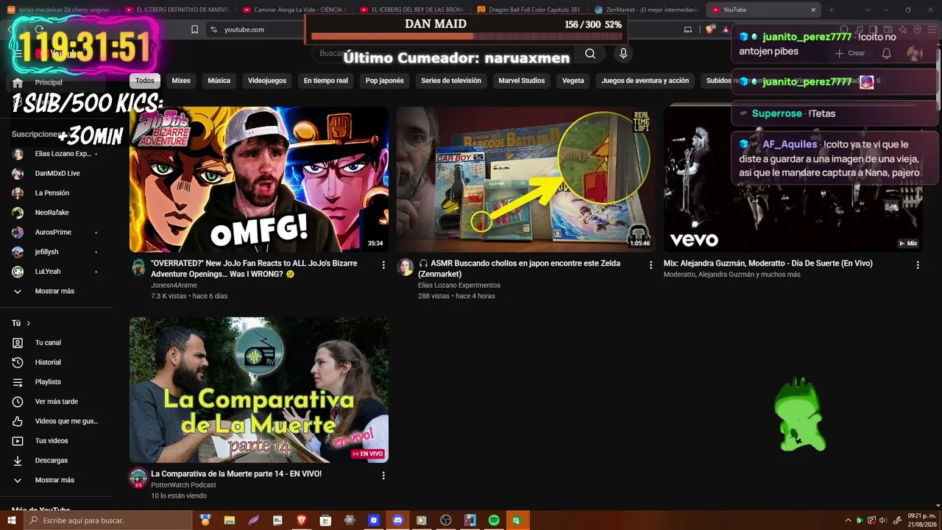Click the Windows taskbar search box

109,520
